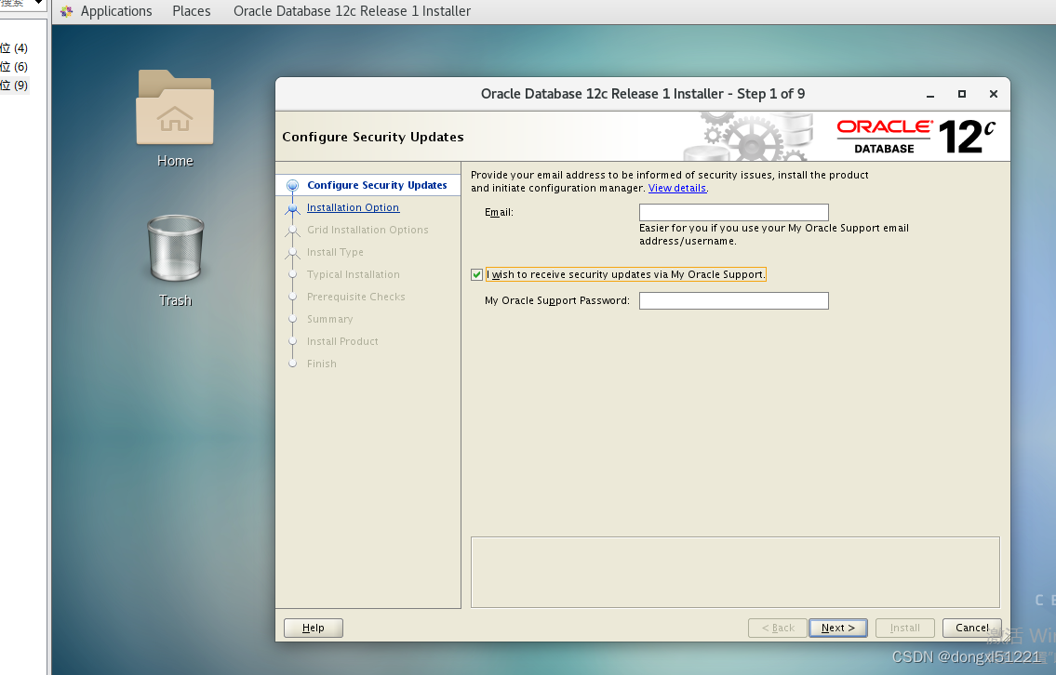Click the Configure Security Updates step icon
1056x675 pixels.
point(290,185)
